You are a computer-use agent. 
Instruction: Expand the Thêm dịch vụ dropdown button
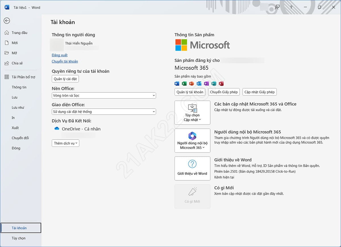[x=65, y=143]
